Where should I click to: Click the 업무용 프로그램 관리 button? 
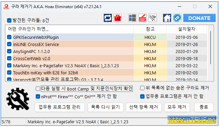[60, 107]
